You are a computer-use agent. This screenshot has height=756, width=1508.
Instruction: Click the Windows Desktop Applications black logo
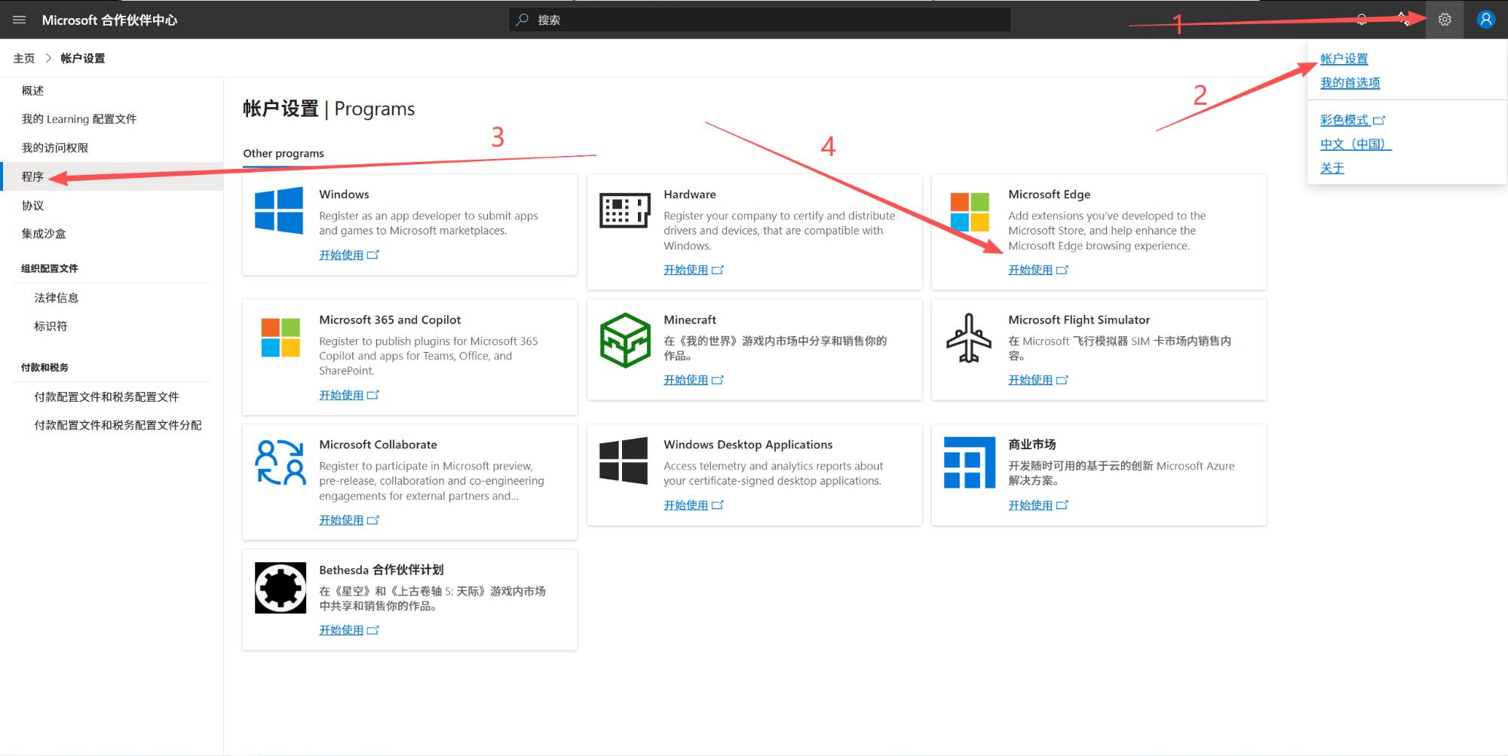point(624,461)
